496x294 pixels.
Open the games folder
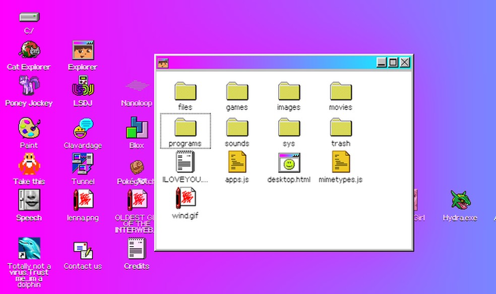pyautogui.click(x=237, y=91)
